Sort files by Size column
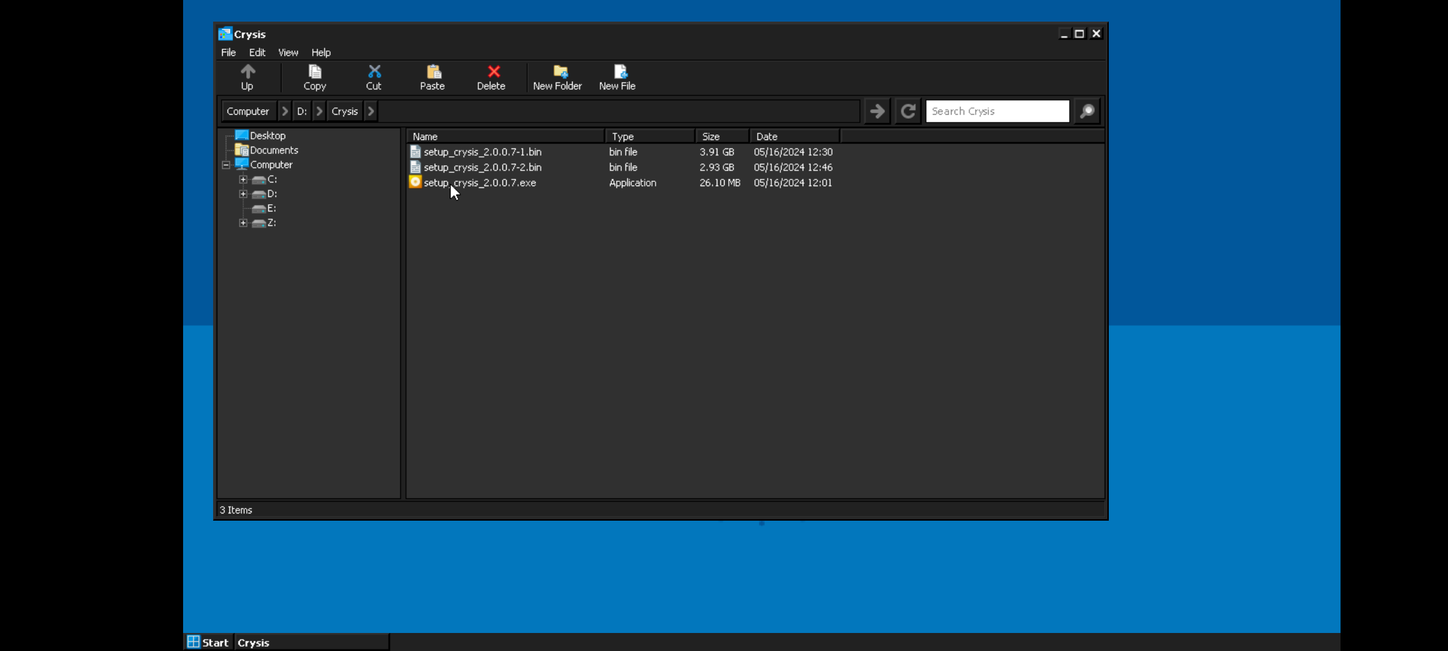Viewport: 1448px width, 651px height. click(x=723, y=136)
